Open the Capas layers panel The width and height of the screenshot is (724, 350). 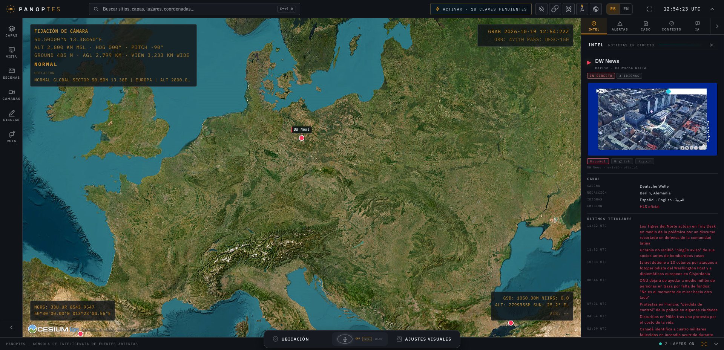pos(11,31)
